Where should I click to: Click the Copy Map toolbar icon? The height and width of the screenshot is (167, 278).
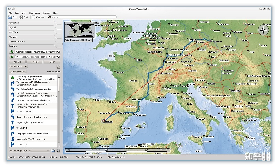[34, 17]
